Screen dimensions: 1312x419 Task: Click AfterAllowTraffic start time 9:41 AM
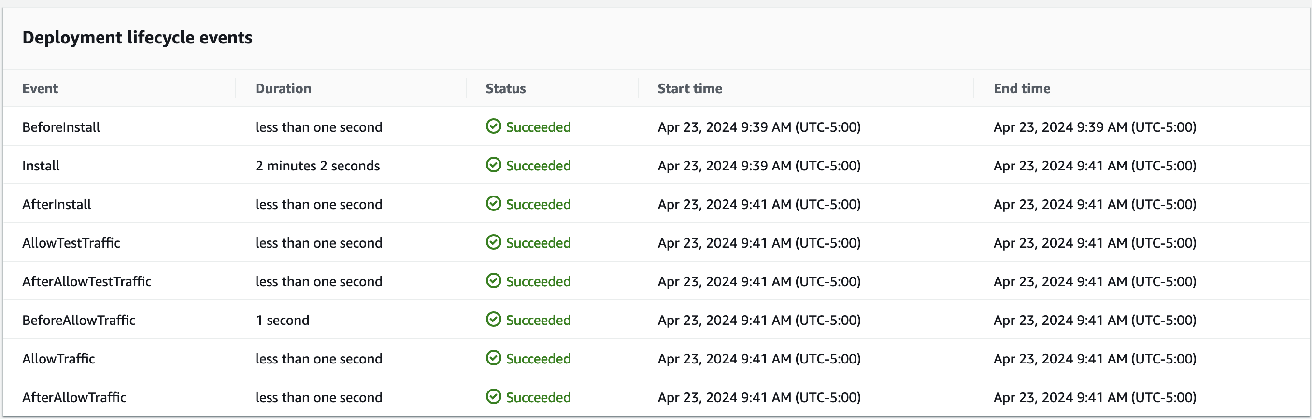pyautogui.click(x=759, y=398)
